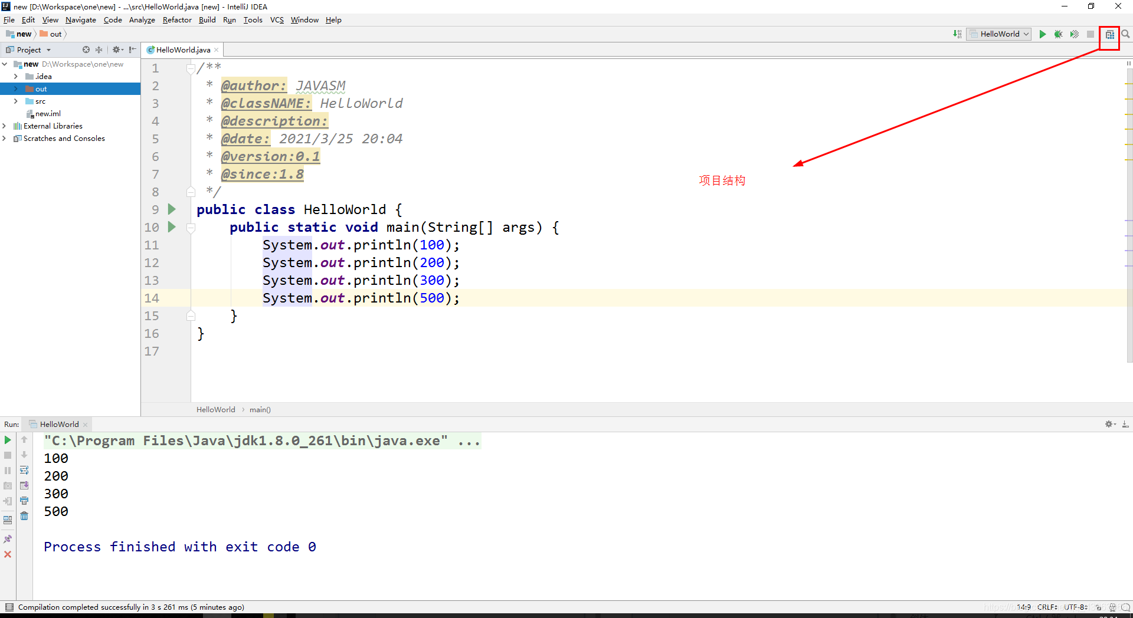Click the Pause Output button in the Run panel
Screen dimensions: 1133x618
tap(8, 471)
